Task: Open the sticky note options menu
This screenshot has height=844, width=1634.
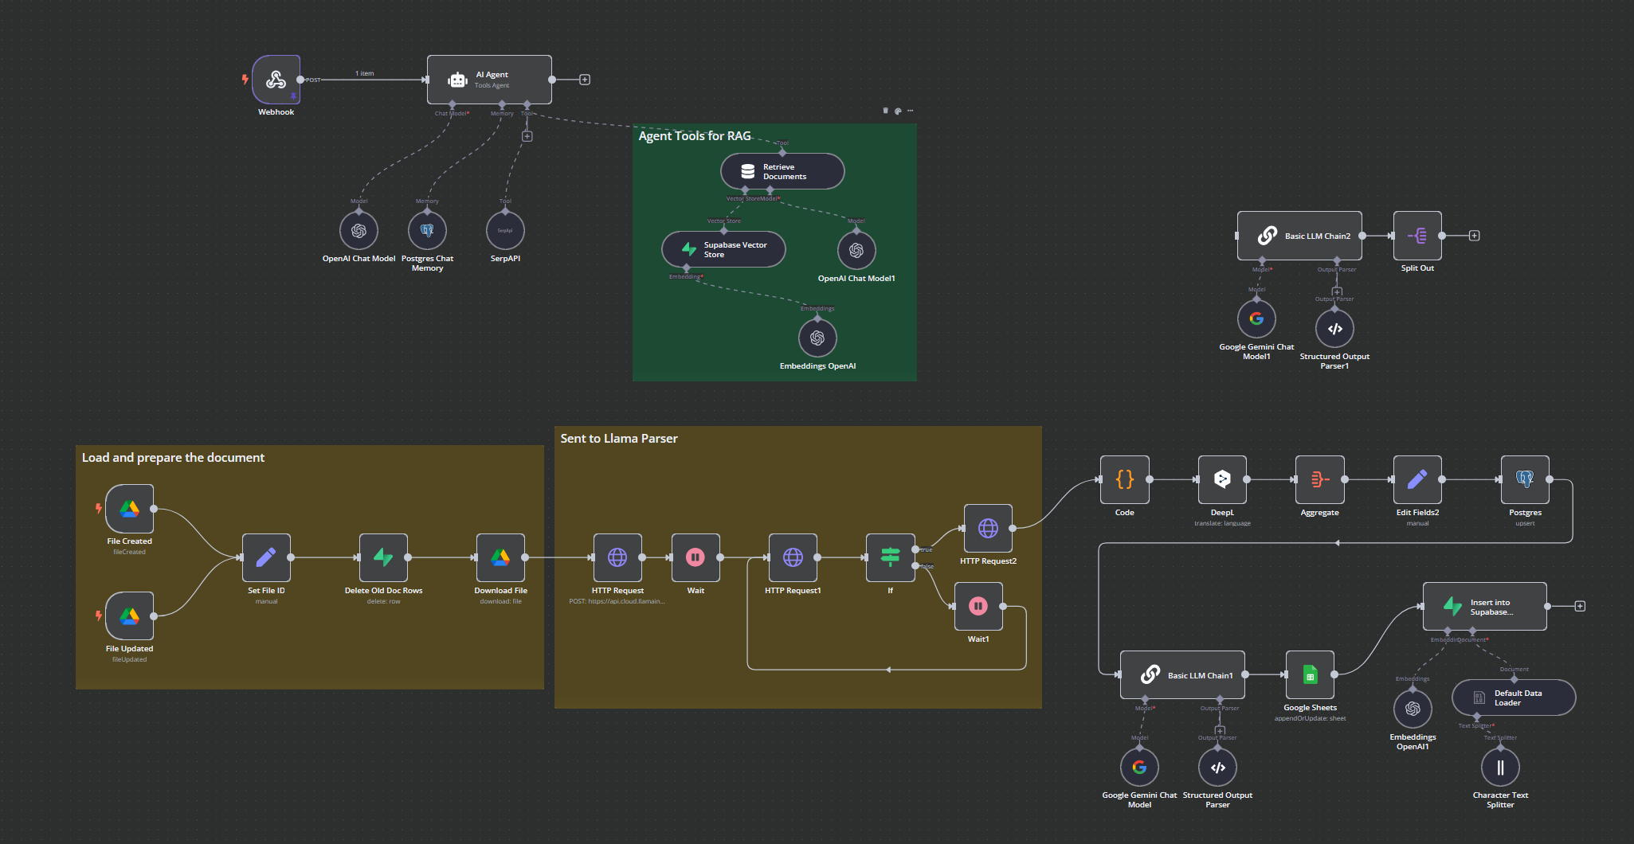Action: pos(910,111)
